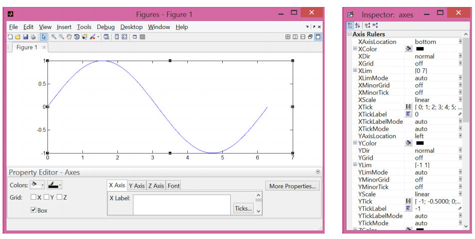Viewport: 475px width, 239px height.
Task: Click the Save Figure icon
Action: tap(25, 36)
